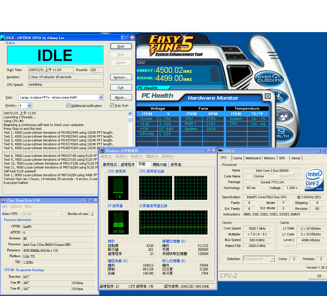Click the ORTHOS title bar icon
Image resolution: width=327 pixels, height=296 pixels.
pos(3,38)
